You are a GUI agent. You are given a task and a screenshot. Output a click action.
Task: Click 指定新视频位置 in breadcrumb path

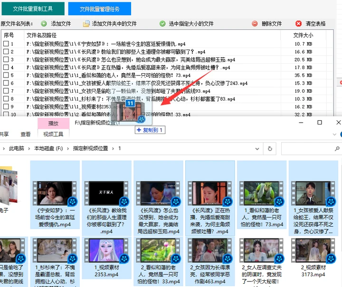click(91, 148)
